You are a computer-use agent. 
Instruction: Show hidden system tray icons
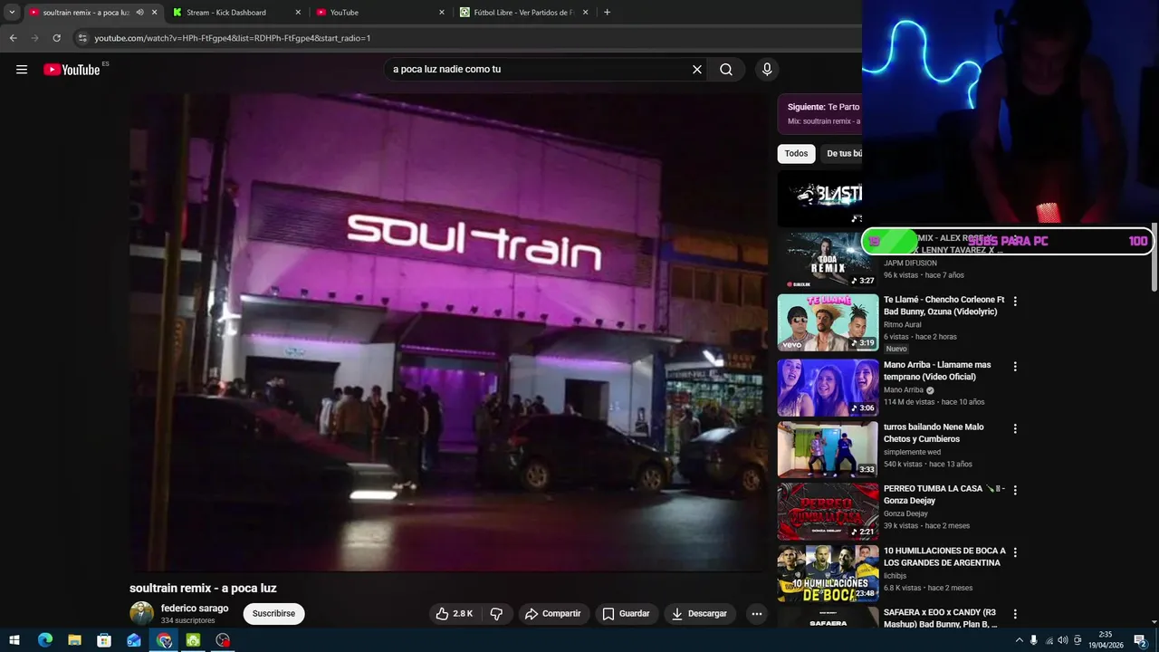click(1019, 640)
